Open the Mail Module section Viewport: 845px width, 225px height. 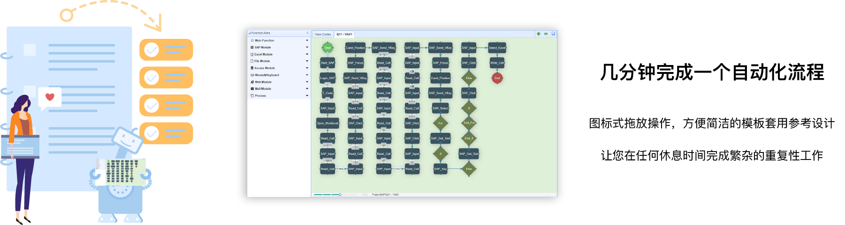tap(263, 89)
